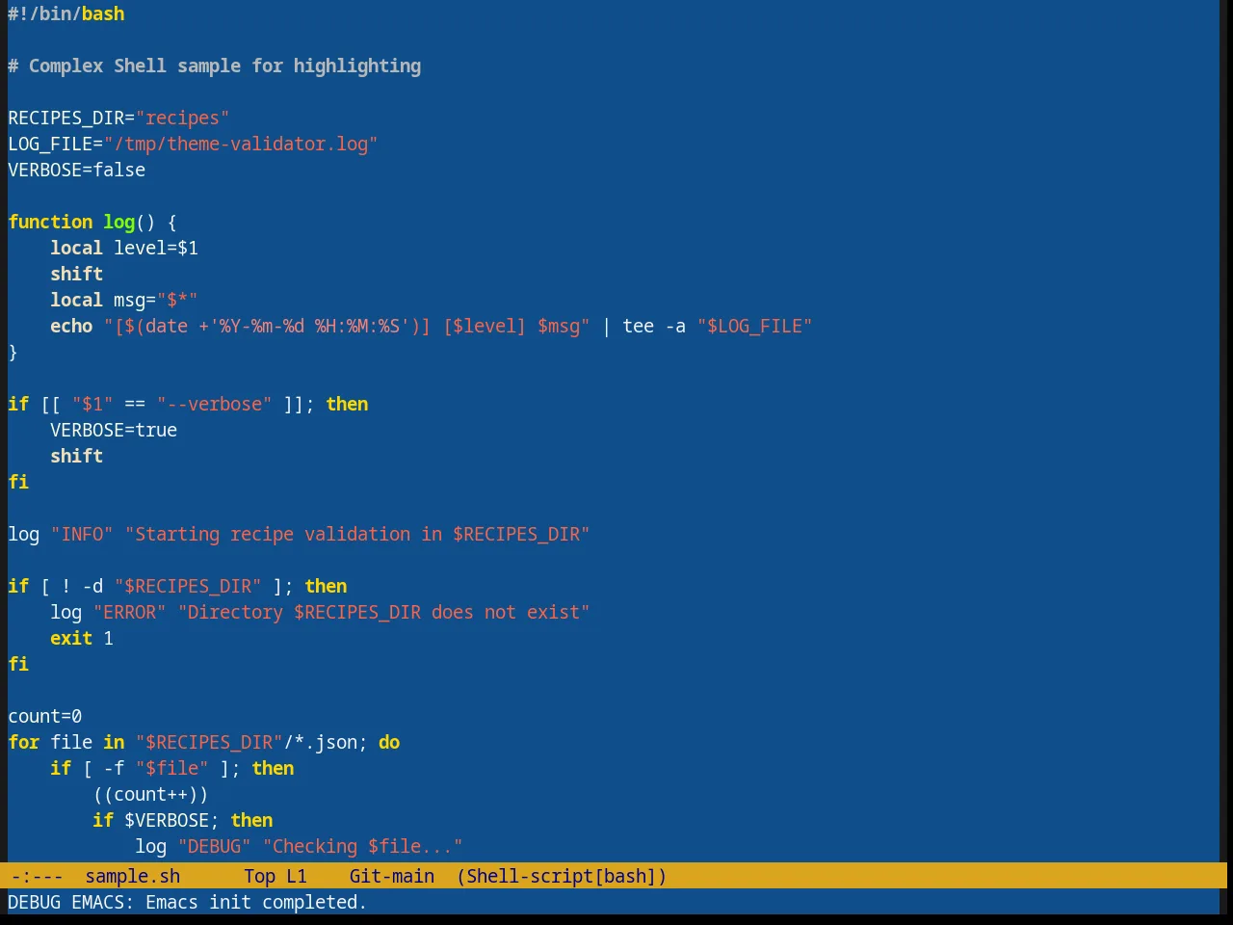
Task: Click the closing brace of log function
Action: coord(13,352)
